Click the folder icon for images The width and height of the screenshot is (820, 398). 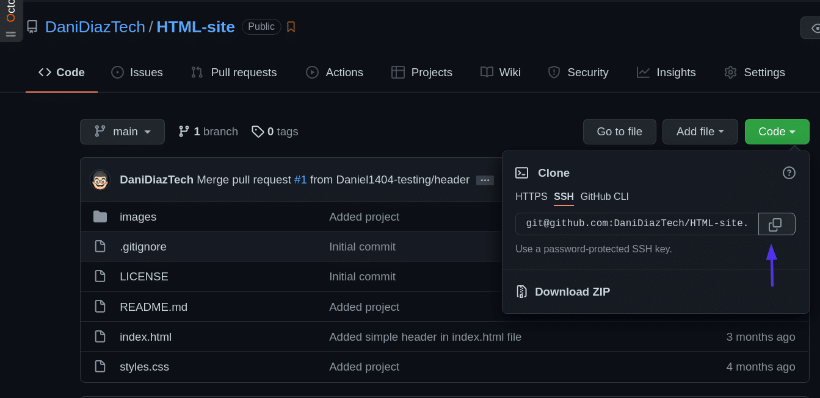coord(100,216)
